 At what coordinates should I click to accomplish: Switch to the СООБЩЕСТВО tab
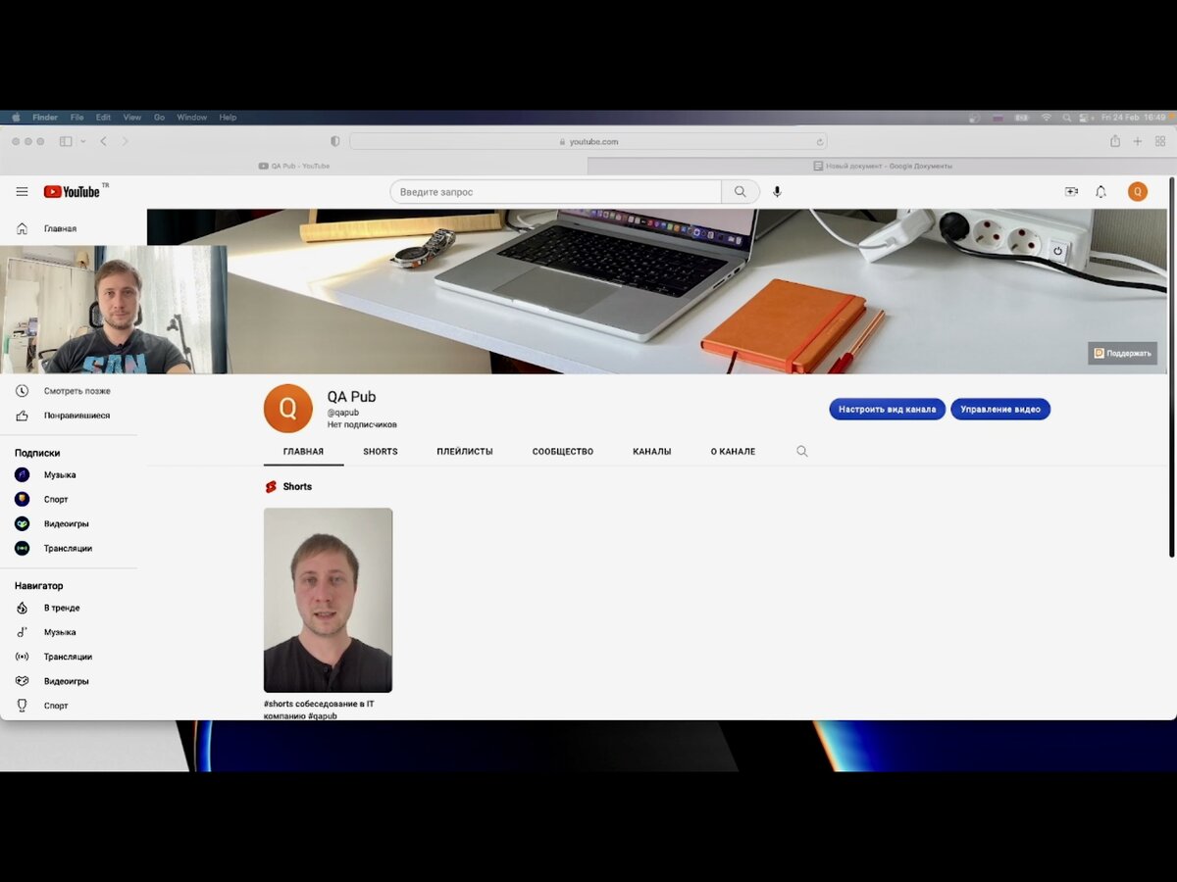563,452
